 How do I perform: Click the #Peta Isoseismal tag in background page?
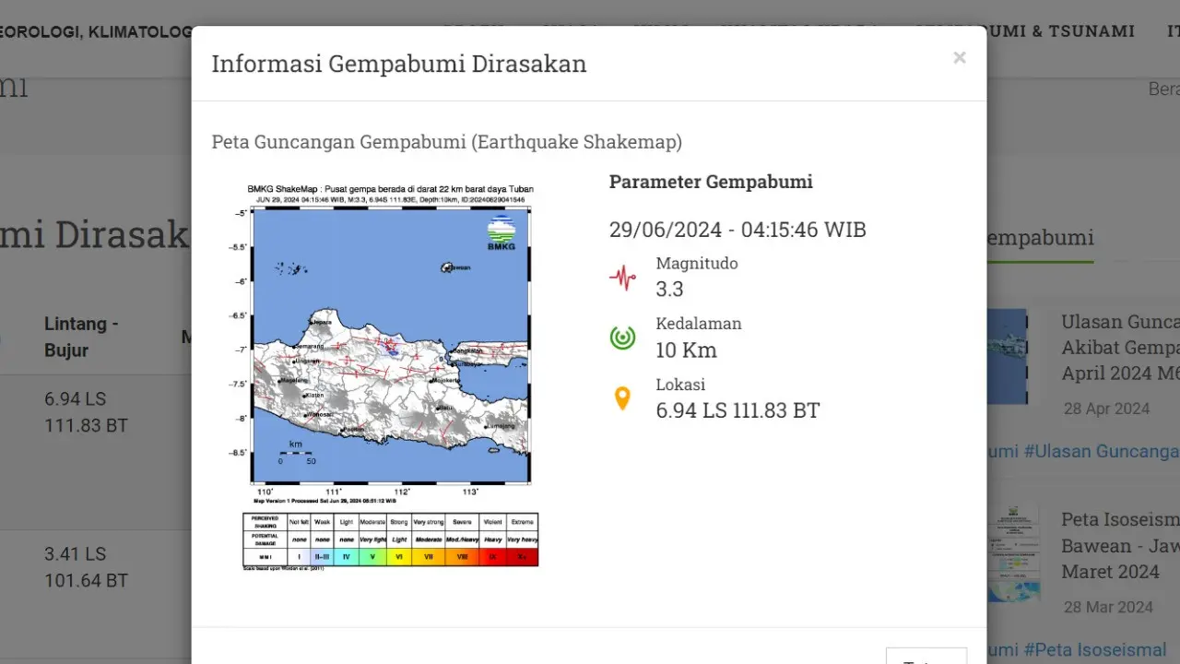tap(1094, 650)
